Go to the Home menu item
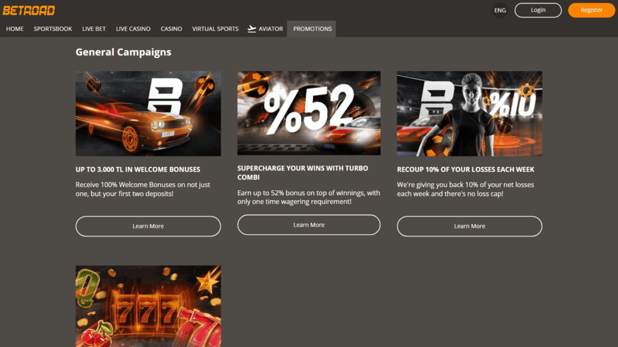618x347 pixels. 15,29
